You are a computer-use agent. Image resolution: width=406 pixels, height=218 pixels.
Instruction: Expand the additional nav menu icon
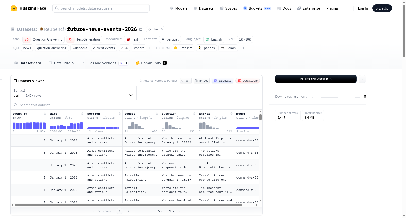point(346,8)
